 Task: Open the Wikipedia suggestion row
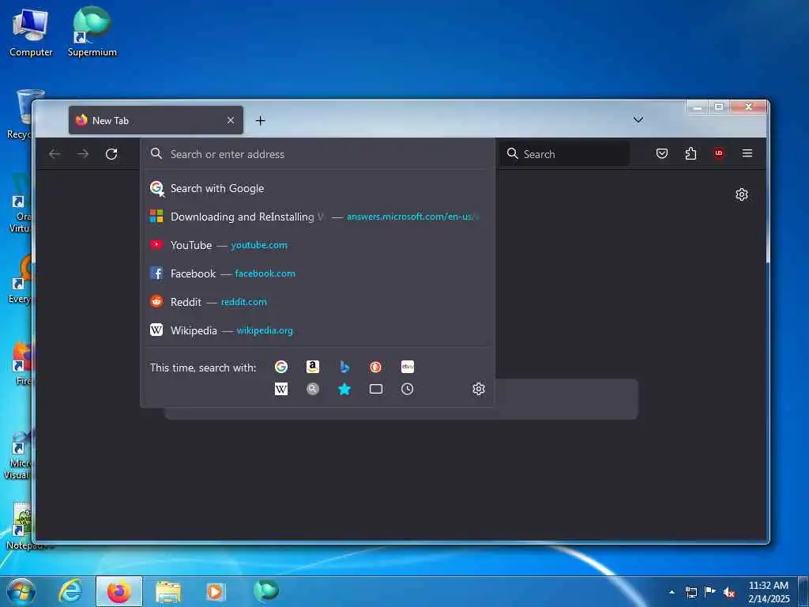[x=318, y=330]
